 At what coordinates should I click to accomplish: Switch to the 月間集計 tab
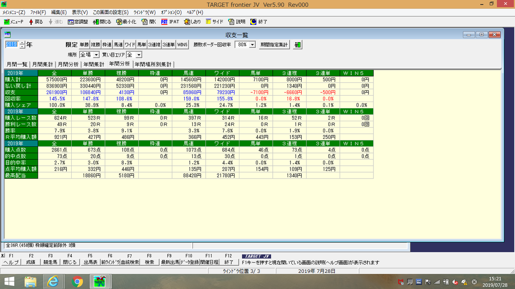coord(42,64)
